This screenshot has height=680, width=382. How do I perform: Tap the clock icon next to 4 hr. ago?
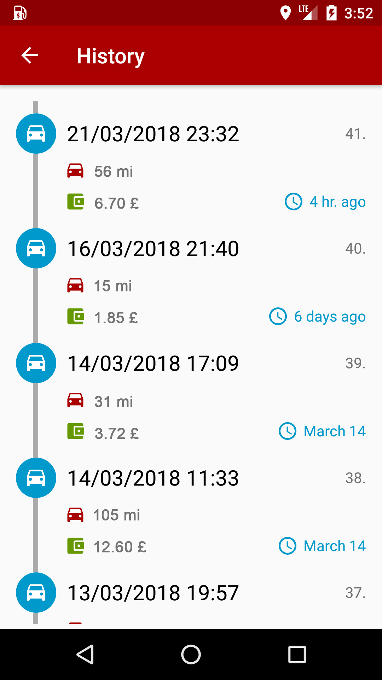[294, 202]
